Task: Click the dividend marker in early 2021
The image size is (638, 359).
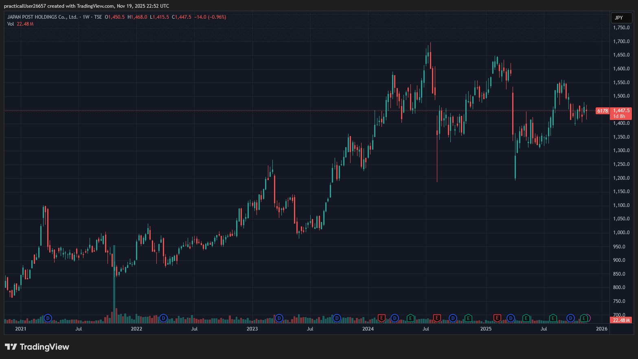Action: (x=48, y=318)
